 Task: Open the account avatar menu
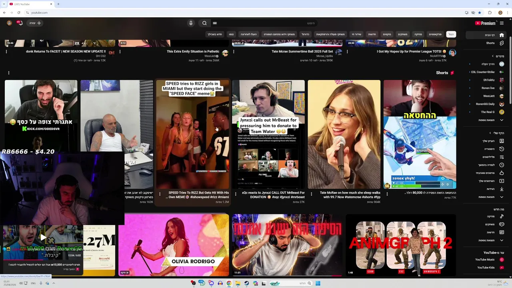pos(9,23)
